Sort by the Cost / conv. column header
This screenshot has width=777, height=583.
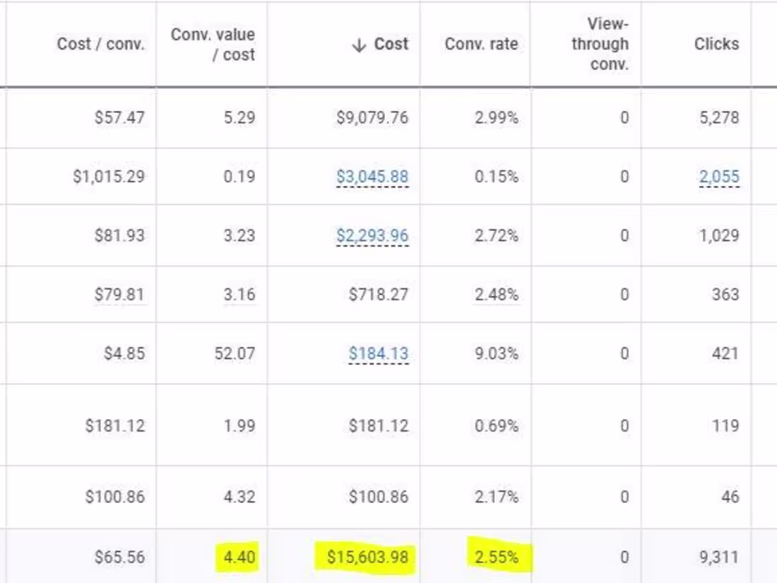[100, 44]
